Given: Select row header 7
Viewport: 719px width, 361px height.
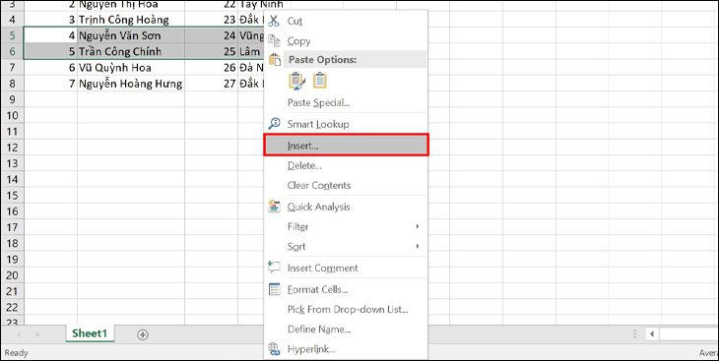Looking at the screenshot, I should 12,67.
